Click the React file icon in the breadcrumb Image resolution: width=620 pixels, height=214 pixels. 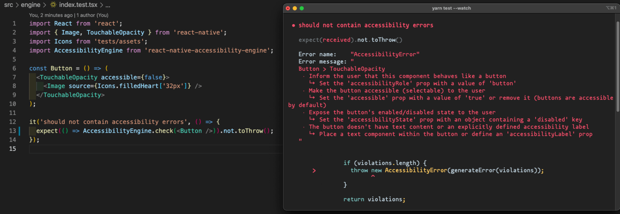coord(53,5)
